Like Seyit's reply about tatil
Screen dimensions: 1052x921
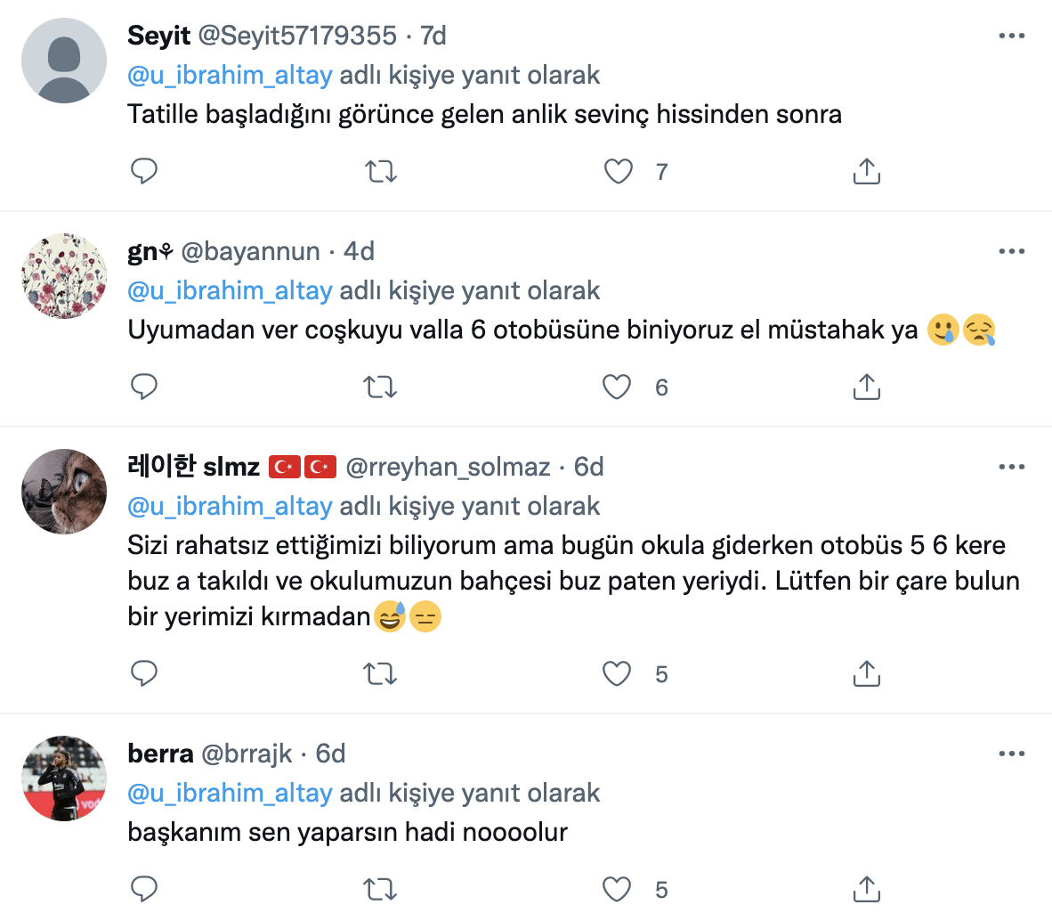click(x=618, y=171)
